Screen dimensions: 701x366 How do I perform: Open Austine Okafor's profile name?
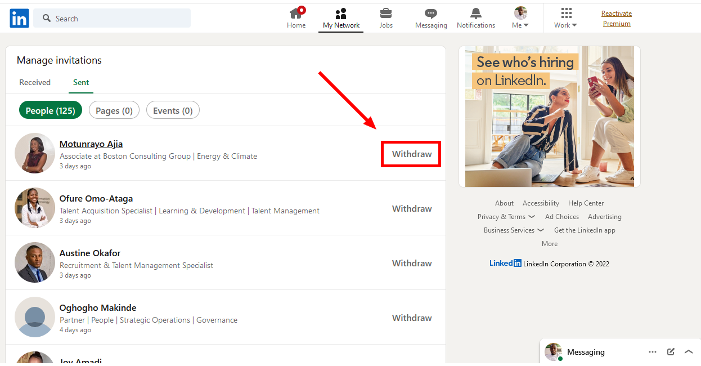90,253
